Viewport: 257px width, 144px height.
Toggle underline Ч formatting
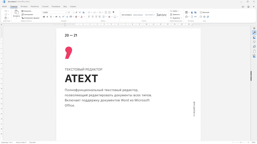click(x=51, y=17)
